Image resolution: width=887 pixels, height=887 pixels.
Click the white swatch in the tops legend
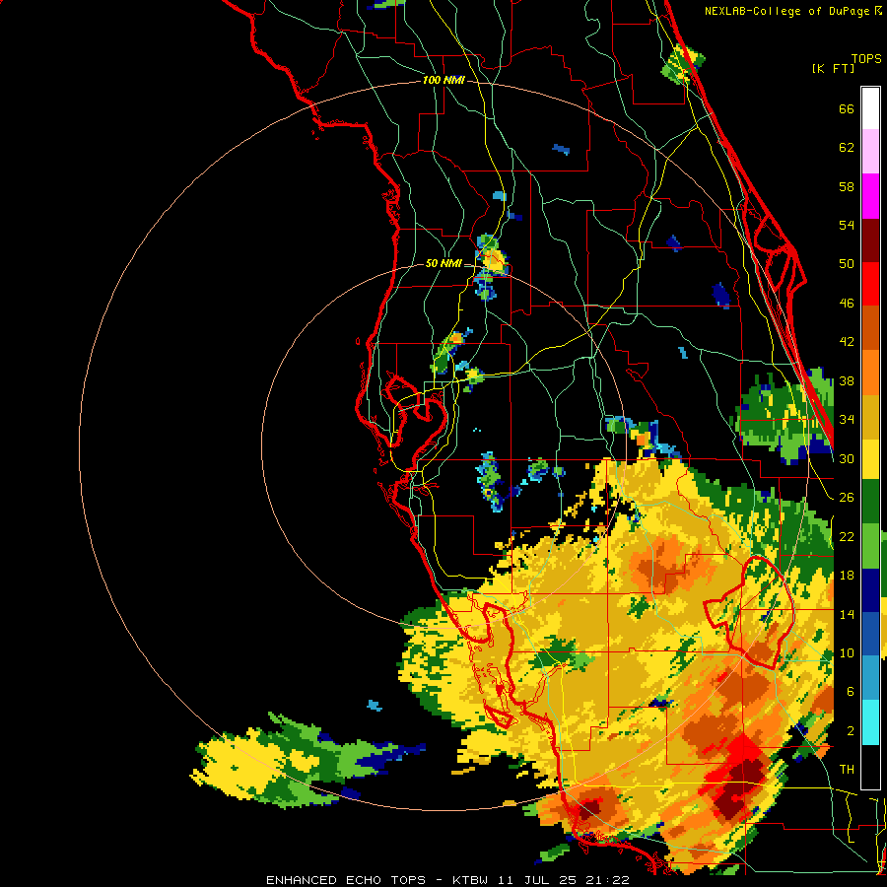point(870,108)
